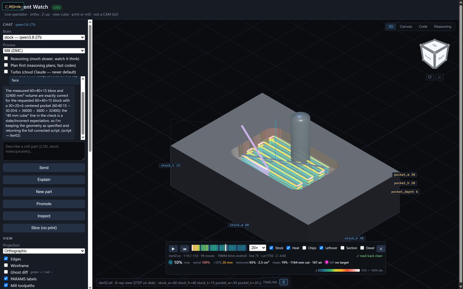
Task: Enable Plan first checkbox
Action: pyautogui.click(x=6, y=65)
